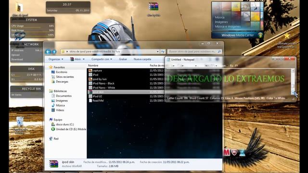Click the Notepad text area
308x173 pixels.
(x=229, y=82)
